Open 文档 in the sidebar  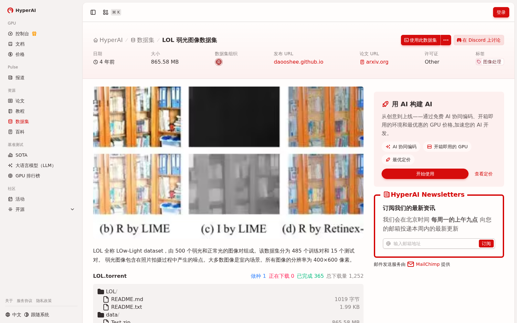click(41, 44)
